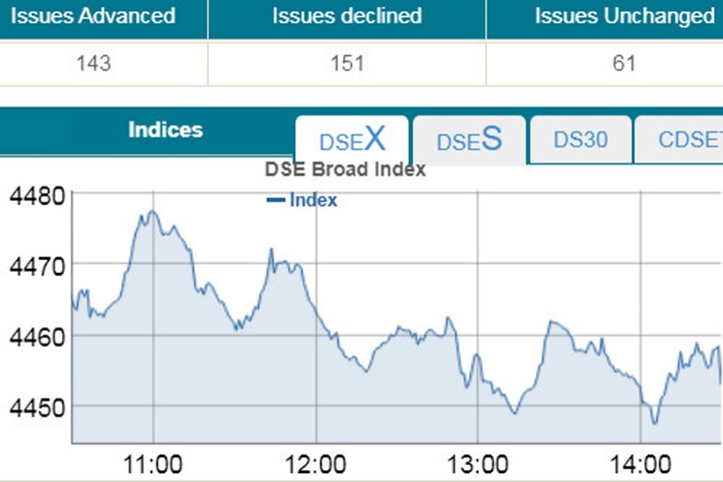Toggle the Index series in the legend
Screen dimensions: 723x482
coord(312,200)
